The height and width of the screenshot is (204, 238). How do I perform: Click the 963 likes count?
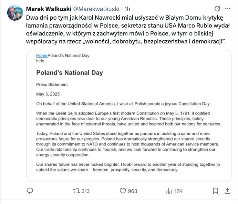click(133, 191)
